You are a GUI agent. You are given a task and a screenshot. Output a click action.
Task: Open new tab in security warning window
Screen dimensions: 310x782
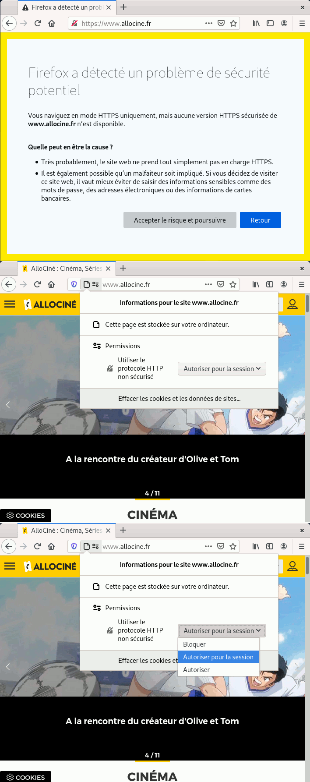[x=123, y=7]
